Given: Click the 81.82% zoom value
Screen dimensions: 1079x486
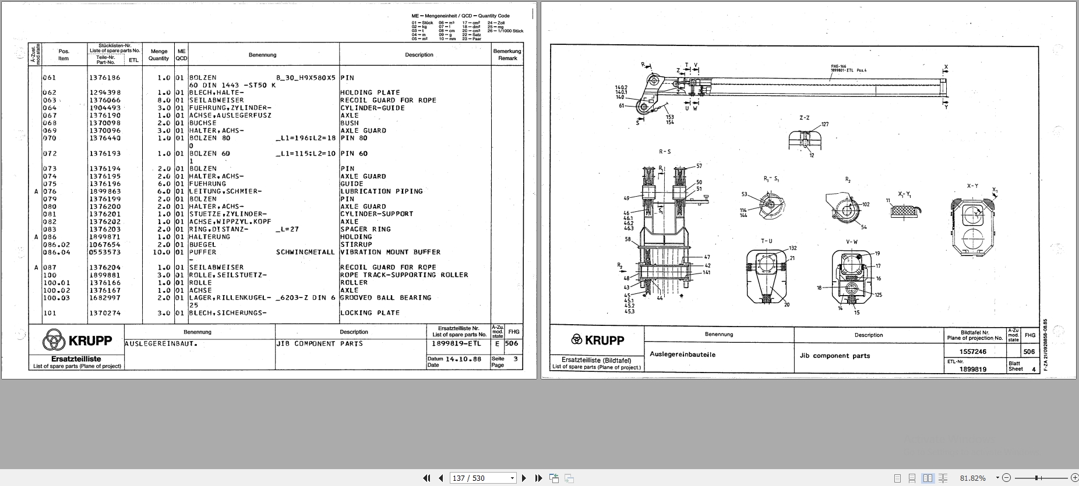Looking at the screenshot, I should click(972, 478).
